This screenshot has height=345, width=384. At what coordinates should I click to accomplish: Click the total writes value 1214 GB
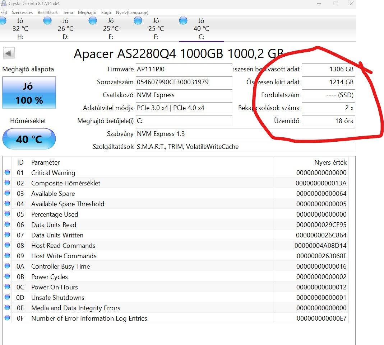(x=328, y=82)
